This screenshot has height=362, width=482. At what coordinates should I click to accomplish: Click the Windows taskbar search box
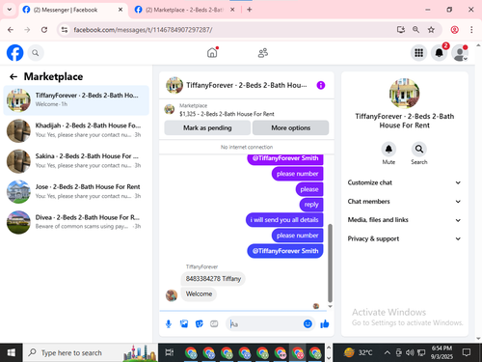point(91,353)
